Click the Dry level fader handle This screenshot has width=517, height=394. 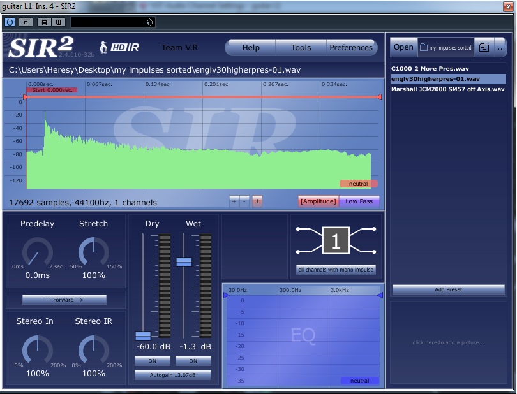point(143,336)
